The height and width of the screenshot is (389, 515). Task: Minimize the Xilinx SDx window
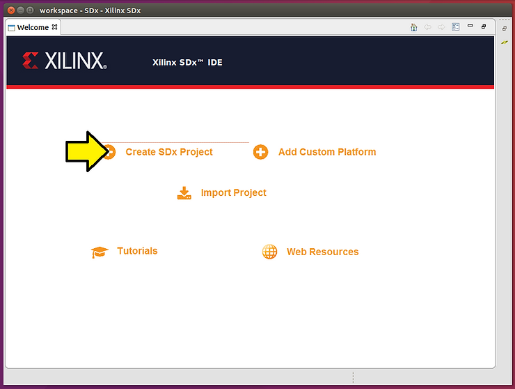click(21, 10)
